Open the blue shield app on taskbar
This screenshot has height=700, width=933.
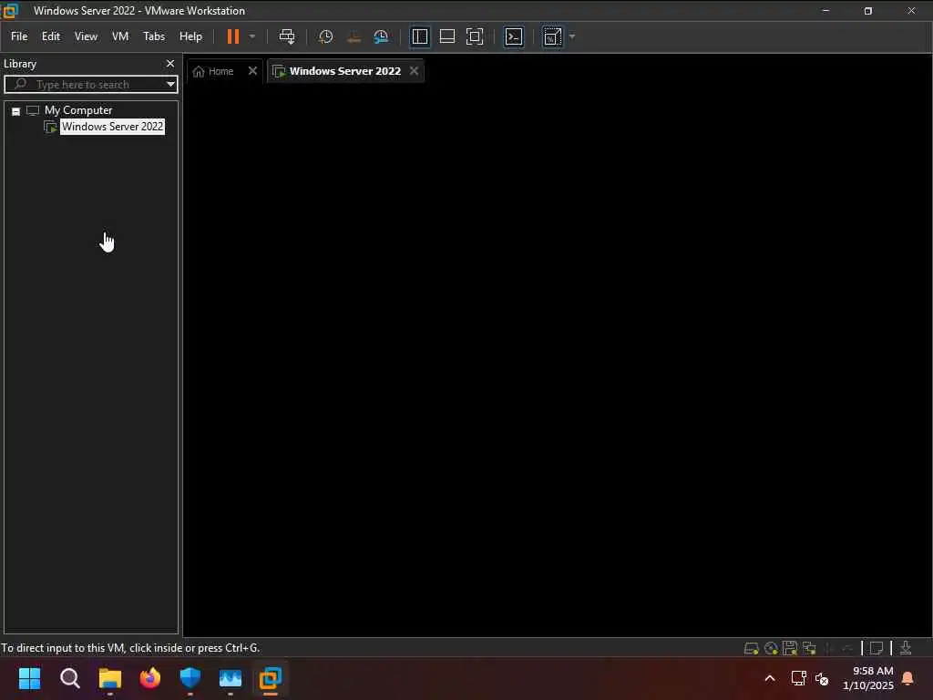pos(190,678)
